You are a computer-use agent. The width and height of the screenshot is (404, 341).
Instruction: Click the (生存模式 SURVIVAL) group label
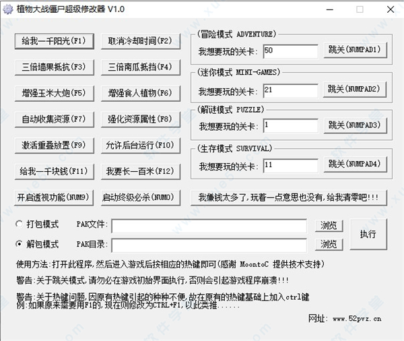234,148
